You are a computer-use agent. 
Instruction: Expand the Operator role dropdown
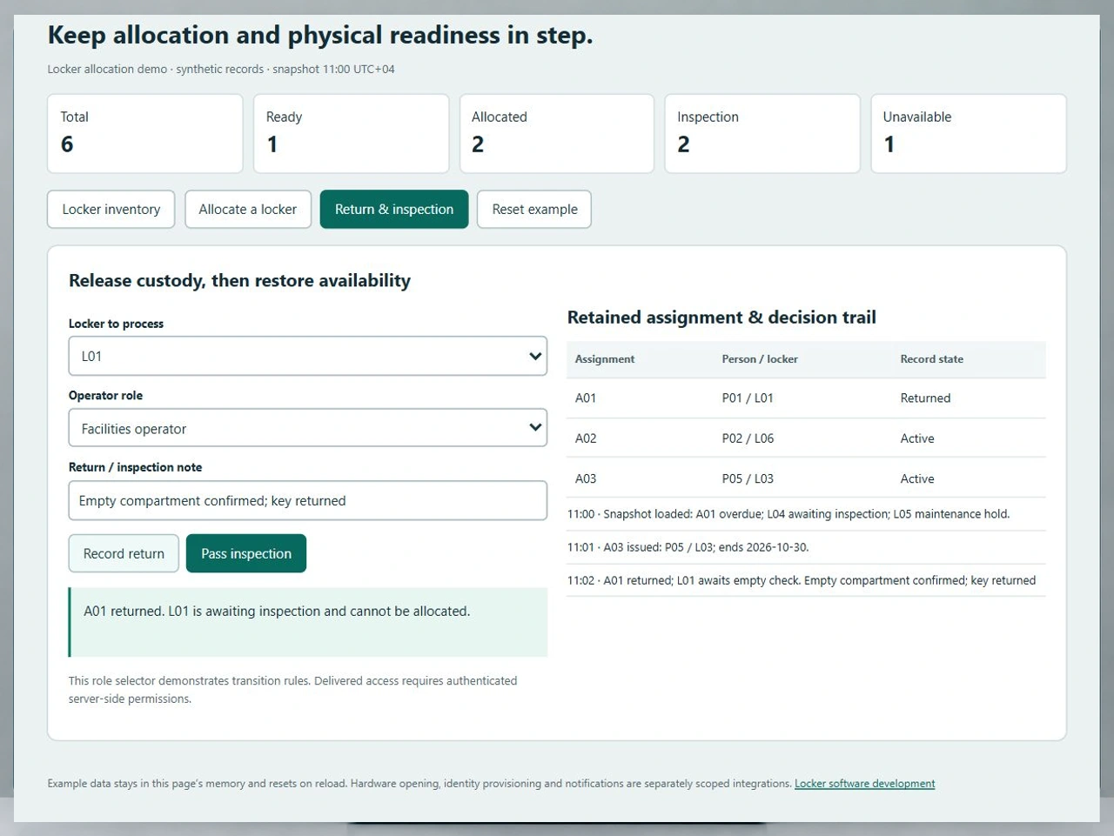tap(308, 428)
